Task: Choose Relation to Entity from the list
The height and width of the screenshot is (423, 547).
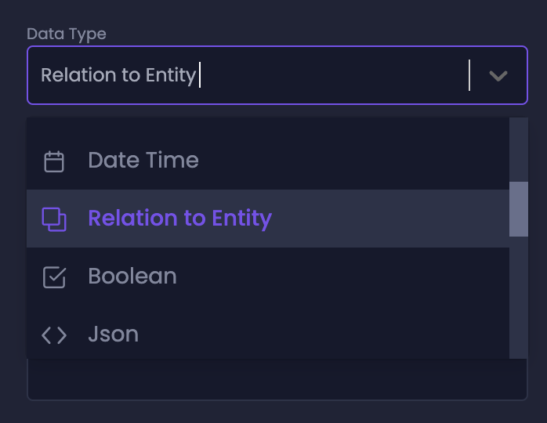Action: (x=179, y=219)
